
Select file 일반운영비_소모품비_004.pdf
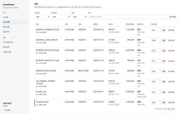point(47,40)
